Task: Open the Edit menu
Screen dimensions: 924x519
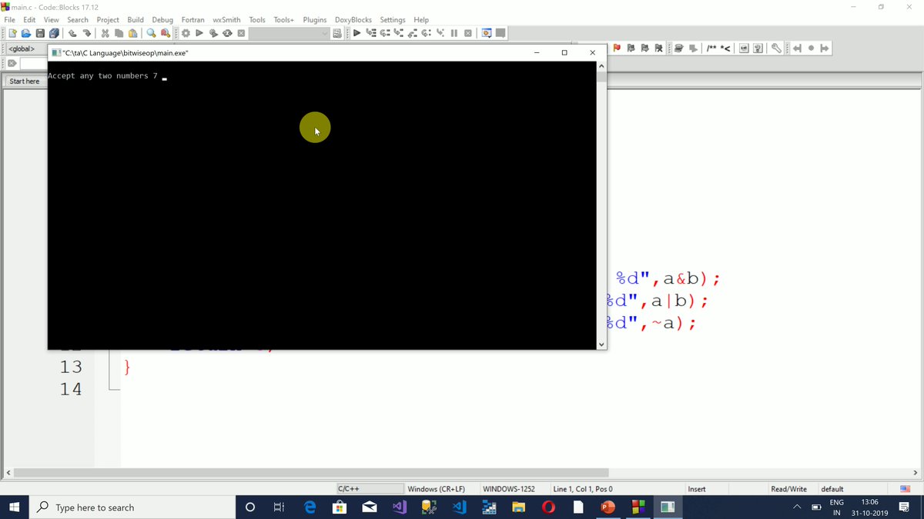Action: coord(29,19)
